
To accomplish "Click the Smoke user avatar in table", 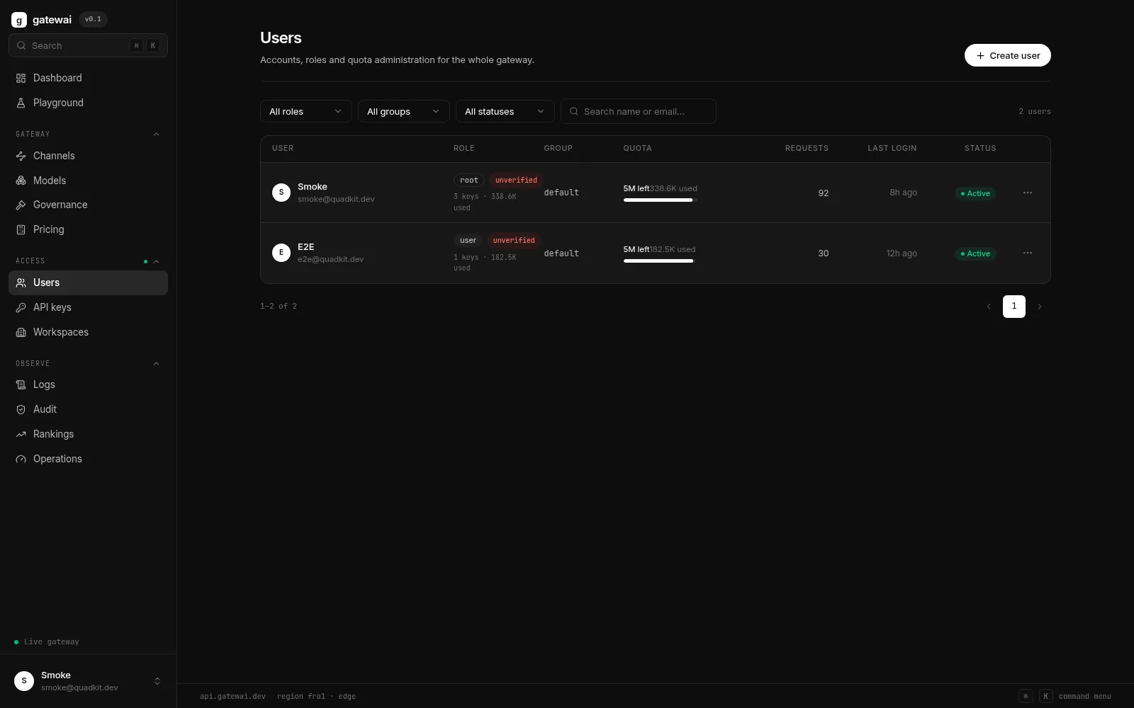I will 281,193.
